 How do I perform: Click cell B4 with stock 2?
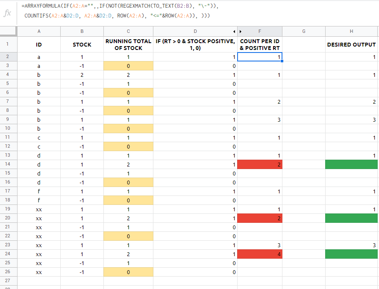coord(82,75)
